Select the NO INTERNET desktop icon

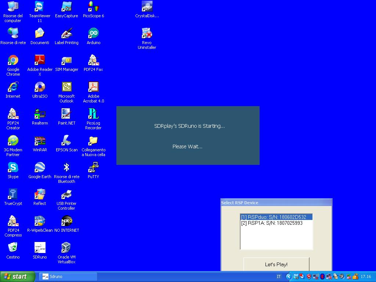click(x=66, y=221)
